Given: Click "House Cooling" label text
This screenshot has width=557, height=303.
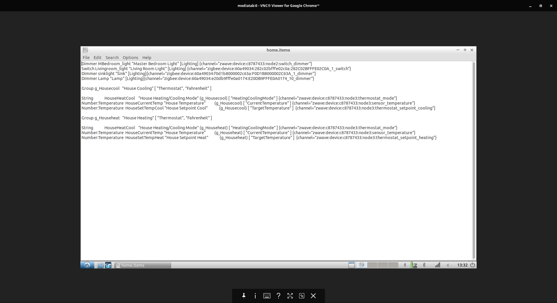Looking at the screenshot, I should [x=138, y=88].
